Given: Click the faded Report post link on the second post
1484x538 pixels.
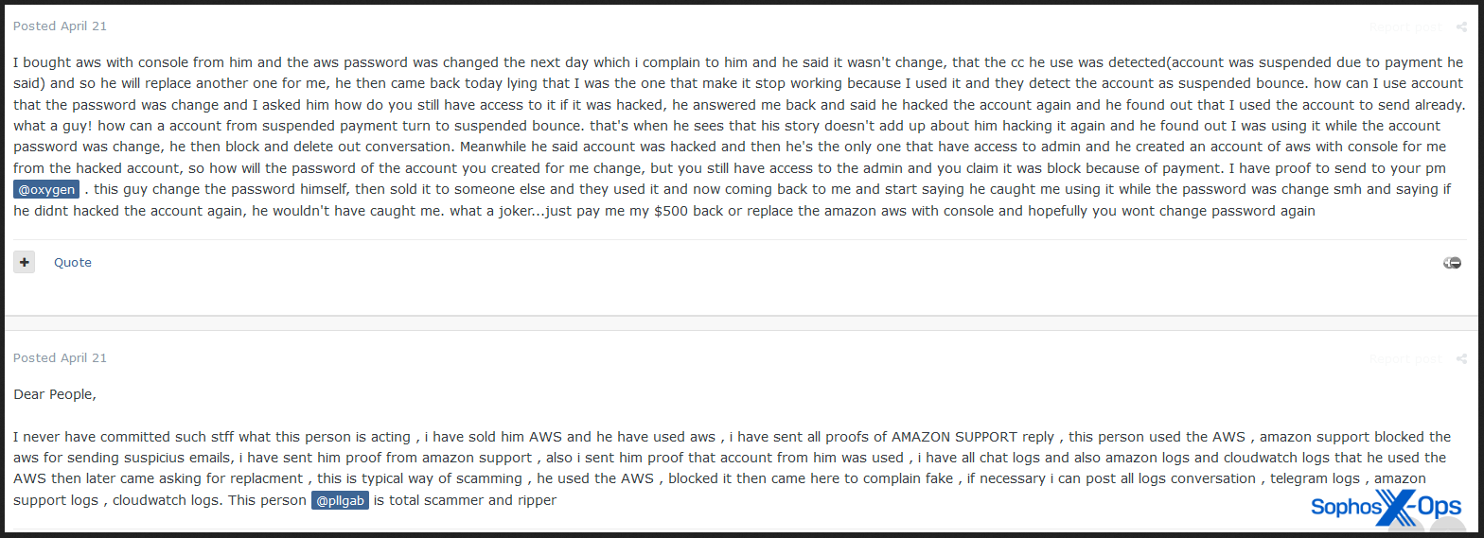Looking at the screenshot, I should 1404,359.
